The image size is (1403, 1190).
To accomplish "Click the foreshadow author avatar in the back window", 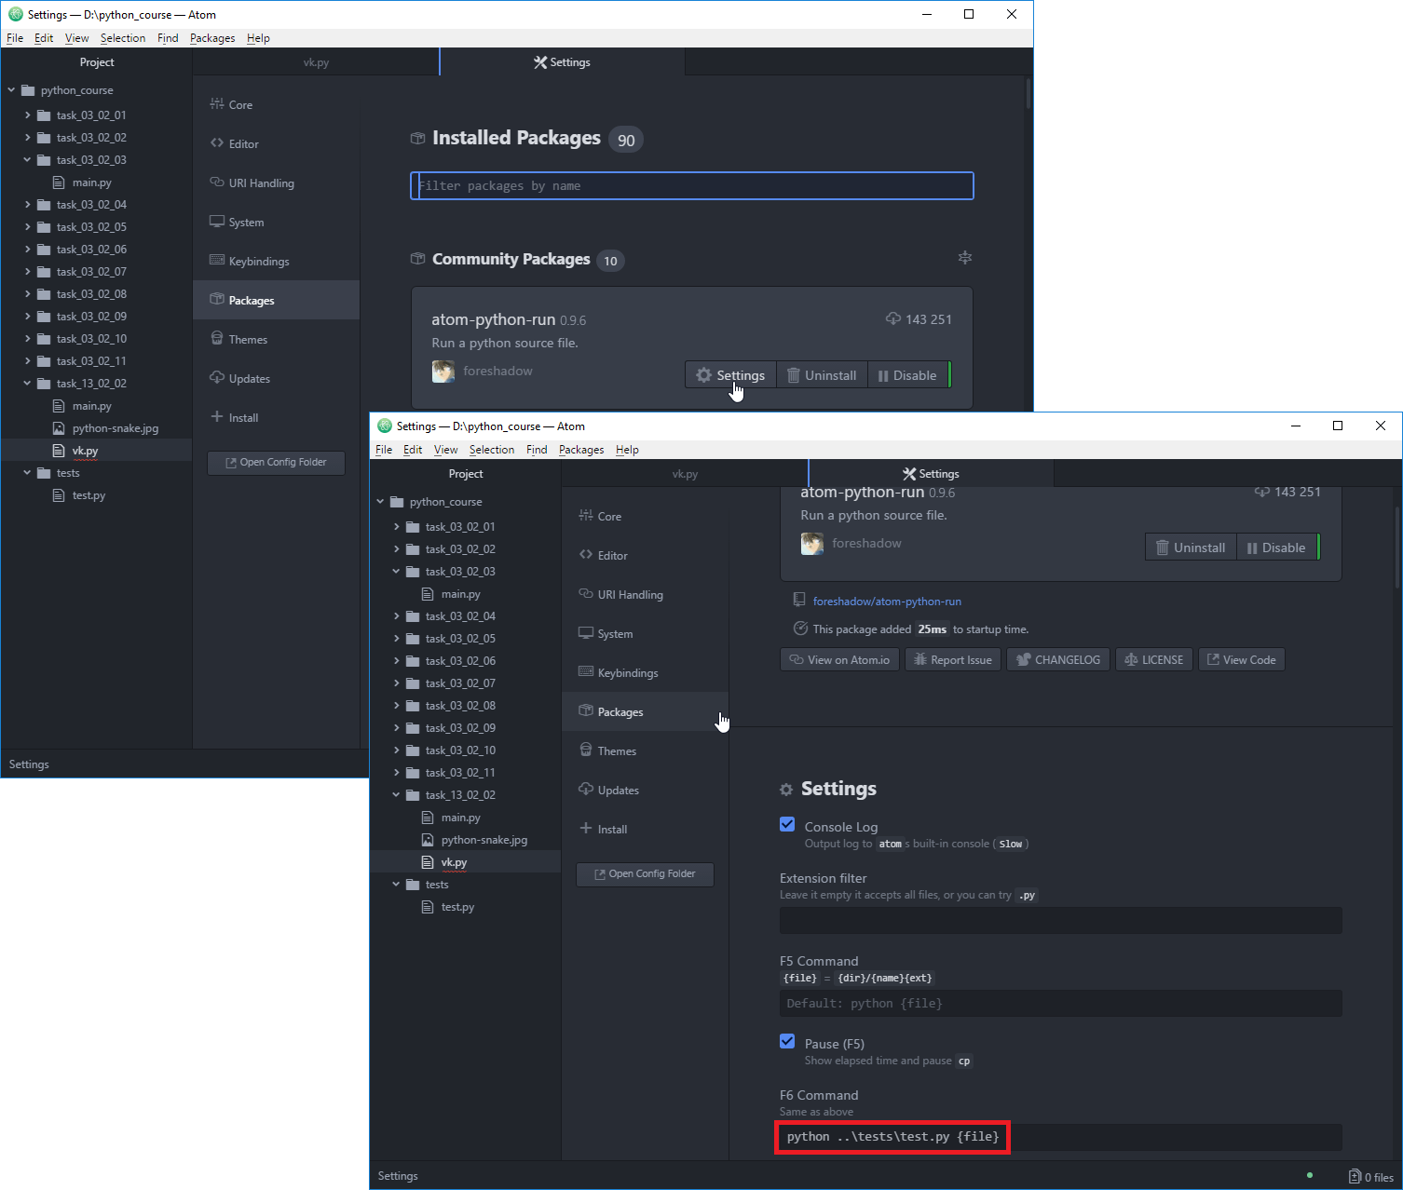I will tap(443, 372).
